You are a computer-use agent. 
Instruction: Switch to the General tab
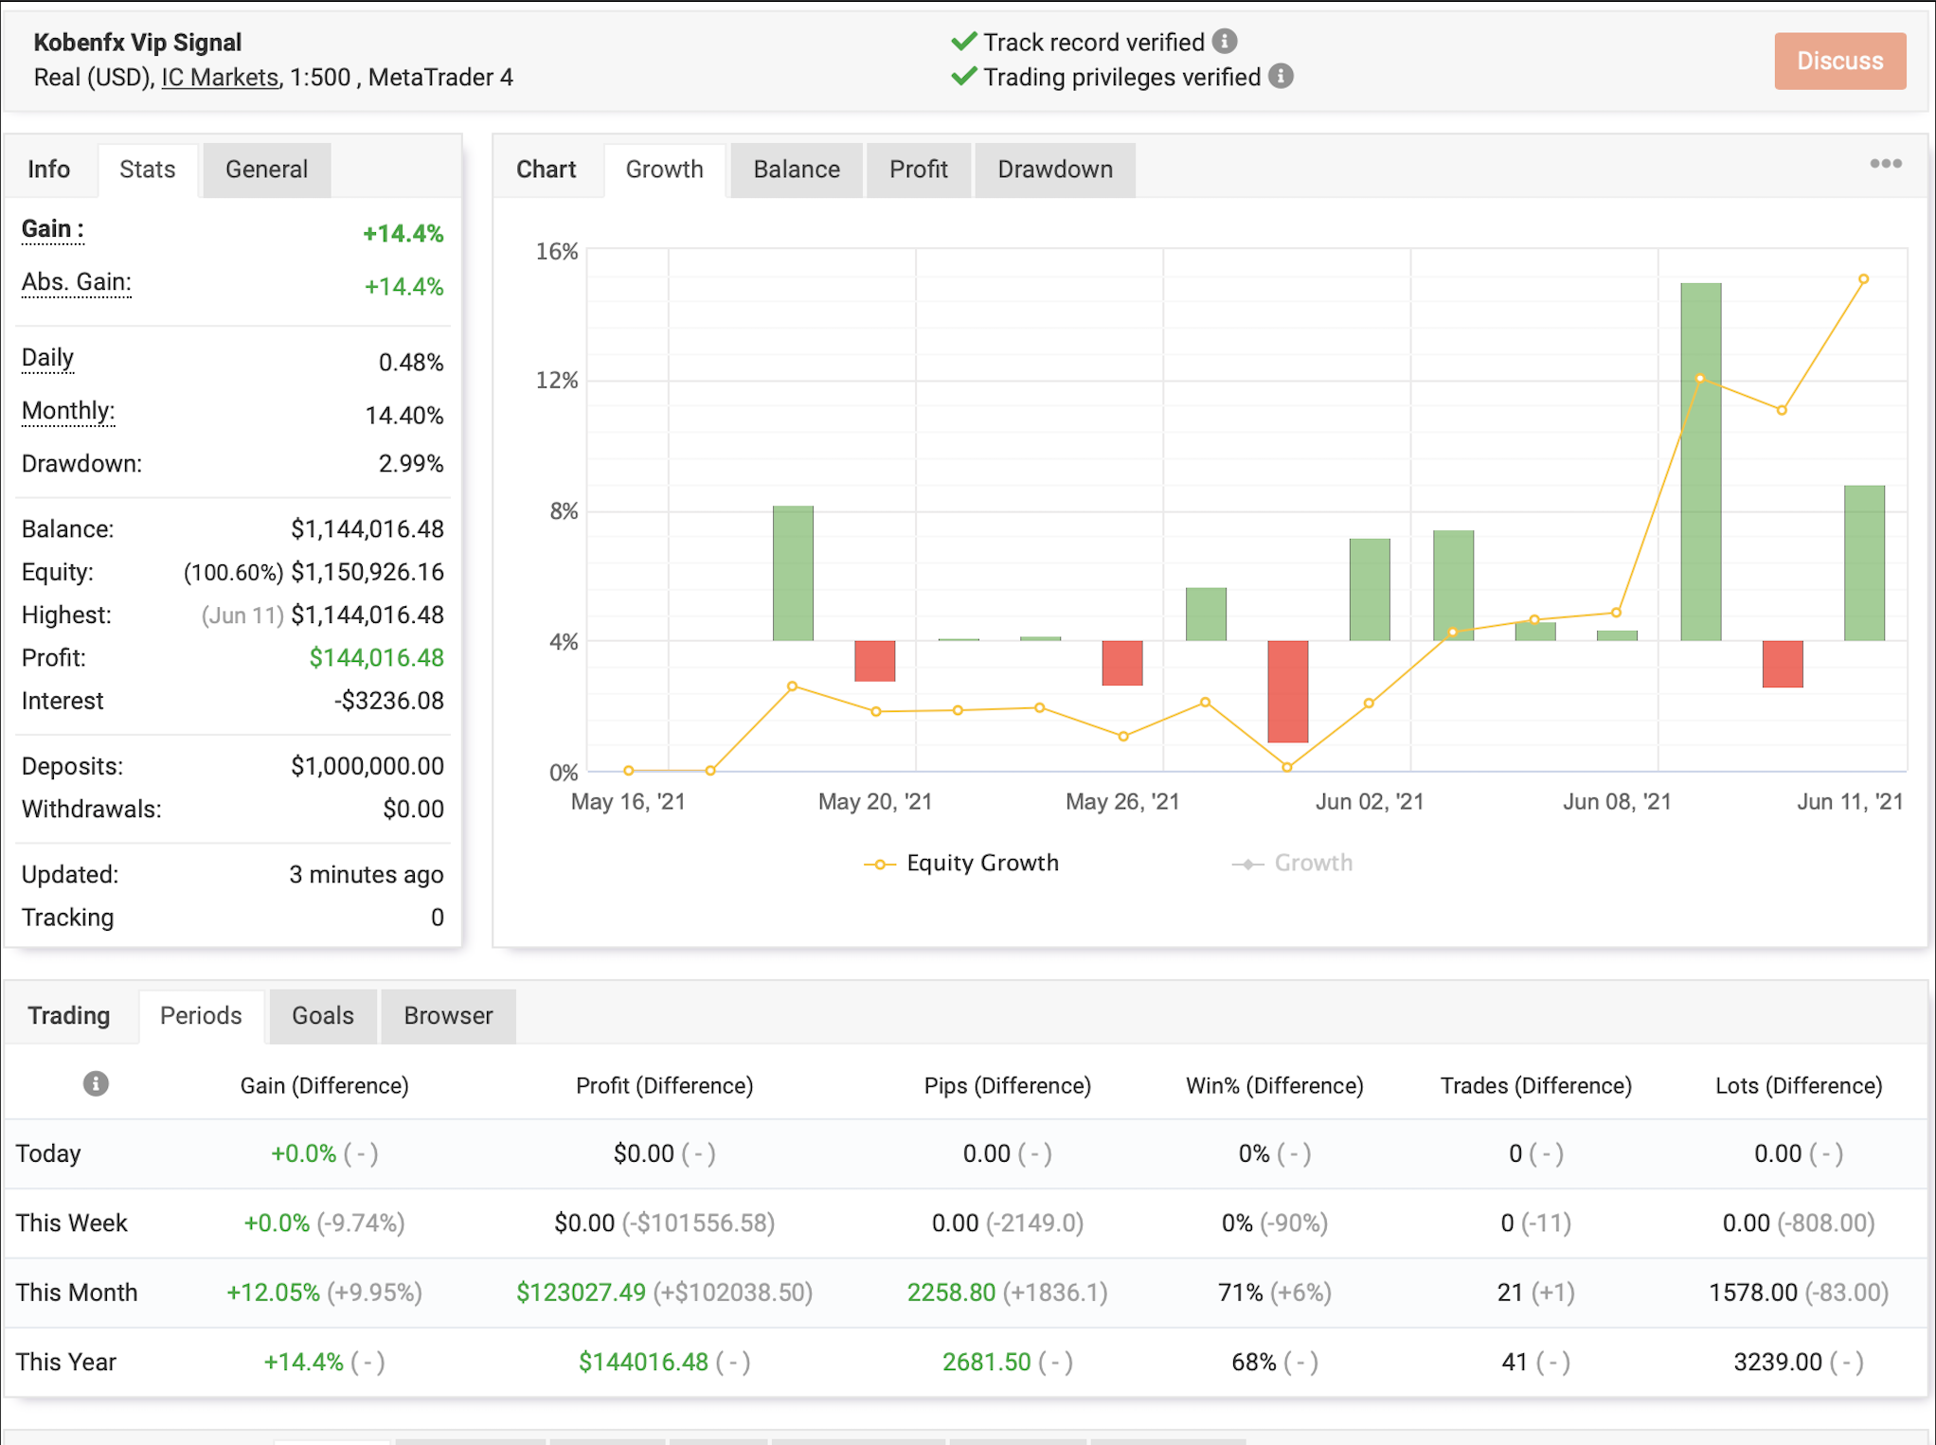pos(266,169)
